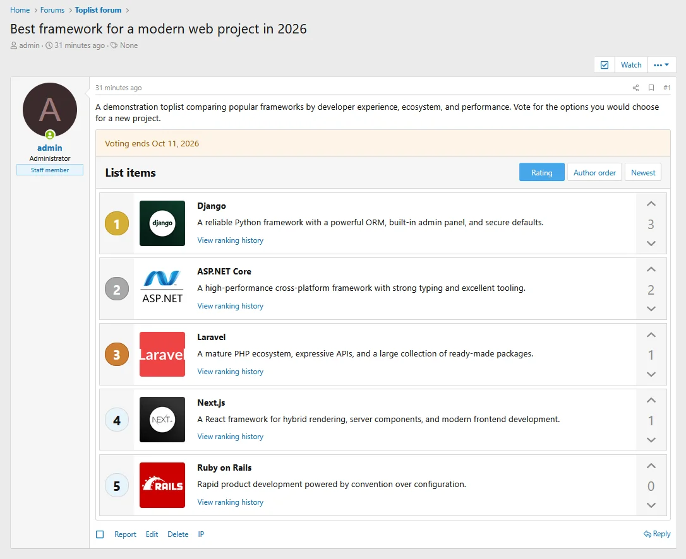686x559 pixels.
Task: Upvote the Laravel list item
Action: coord(651,335)
